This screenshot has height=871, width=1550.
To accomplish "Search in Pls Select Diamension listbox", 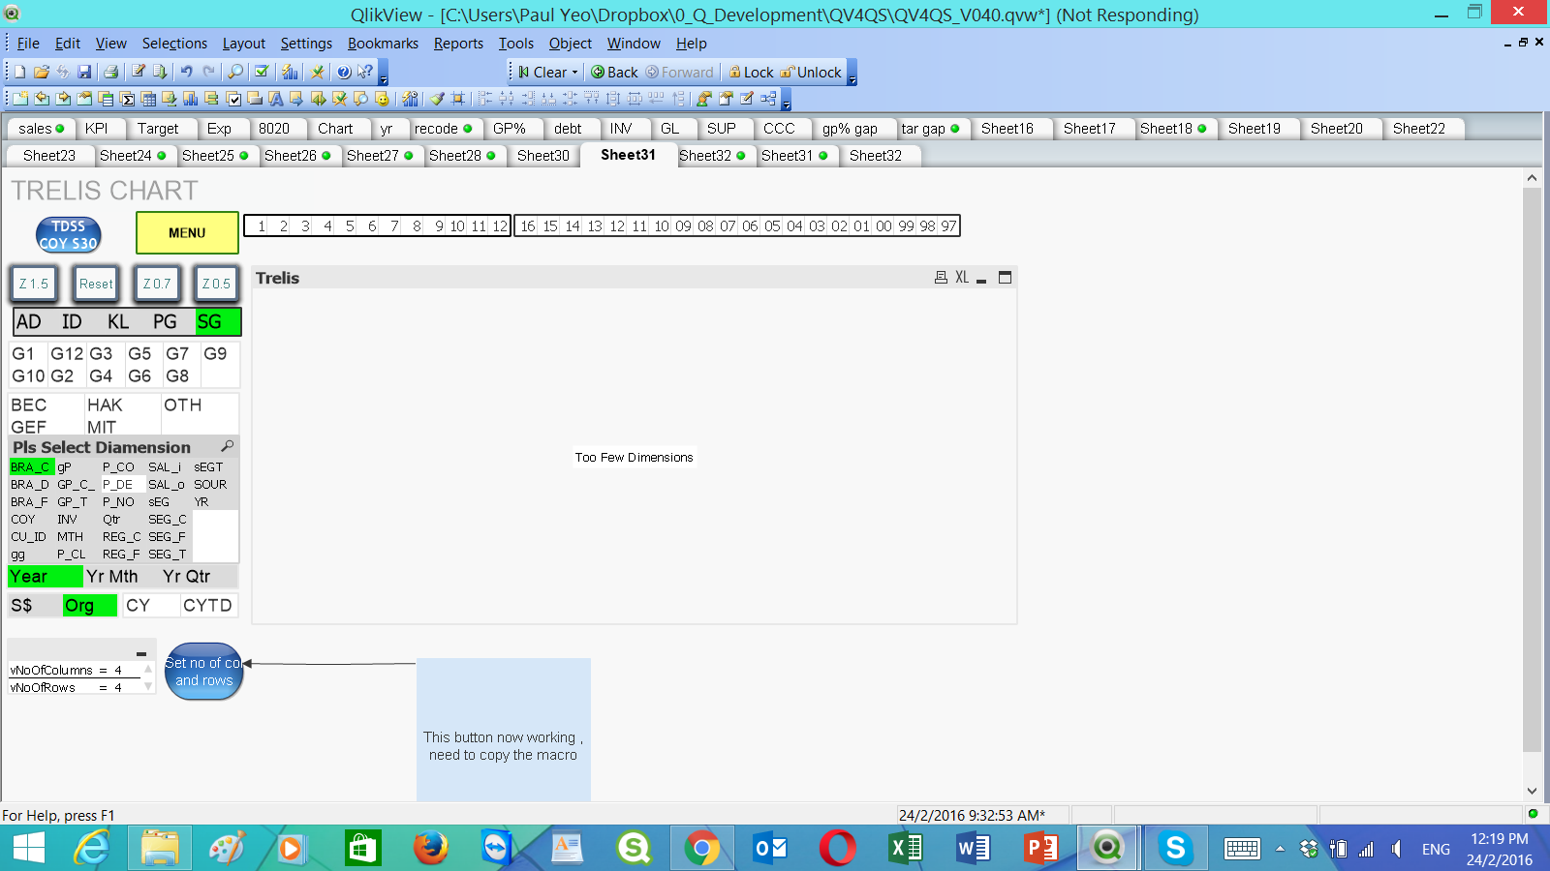I will coord(228,446).
